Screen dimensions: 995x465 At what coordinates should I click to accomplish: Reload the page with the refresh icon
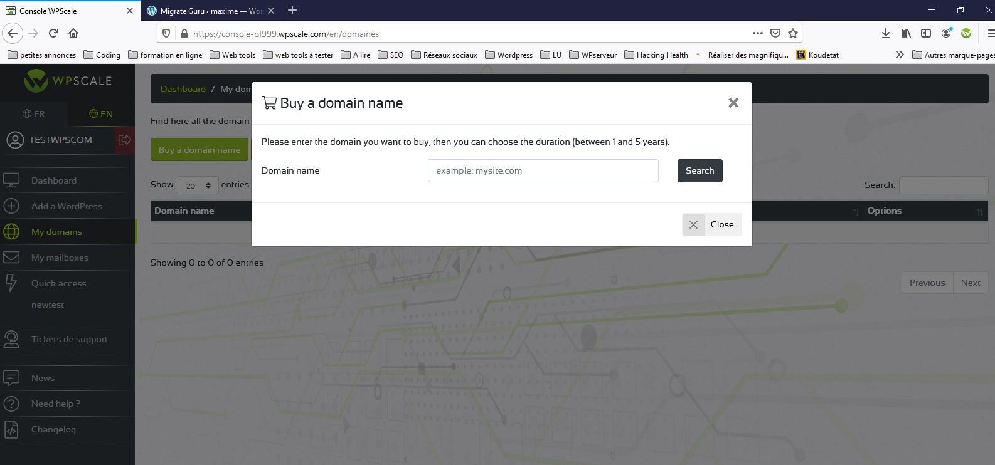point(53,33)
